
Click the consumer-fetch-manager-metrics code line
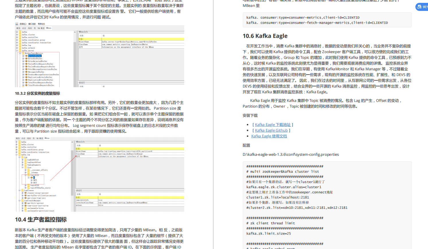point(317,23)
